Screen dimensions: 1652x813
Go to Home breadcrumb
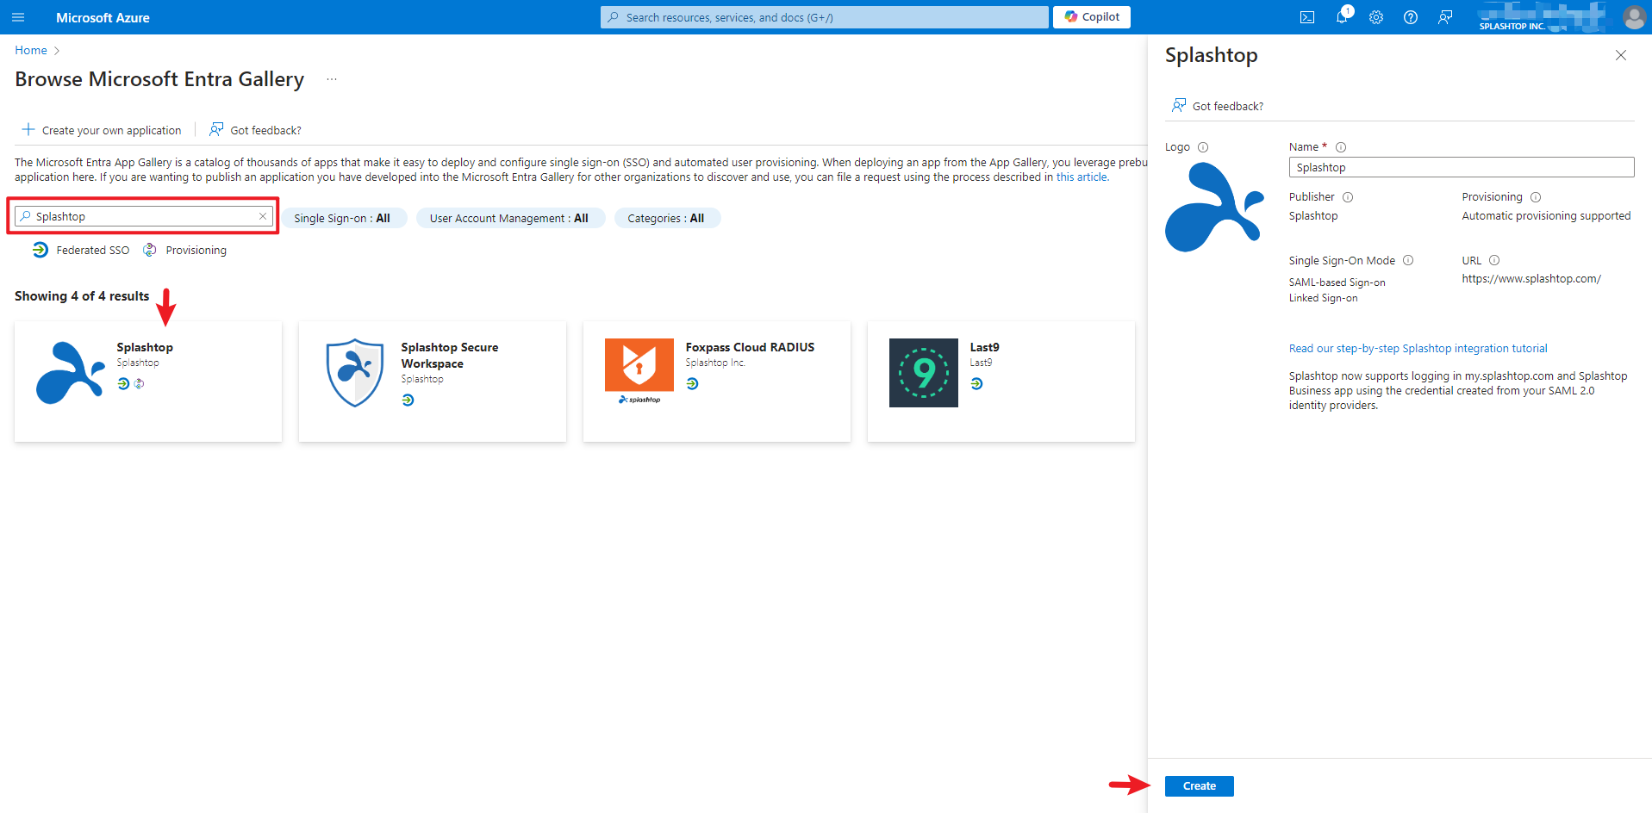(x=31, y=51)
